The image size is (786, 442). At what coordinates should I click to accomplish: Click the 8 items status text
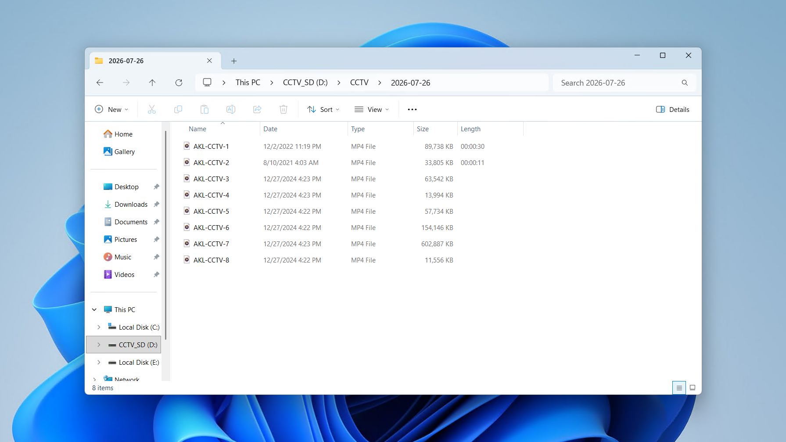coord(103,388)
